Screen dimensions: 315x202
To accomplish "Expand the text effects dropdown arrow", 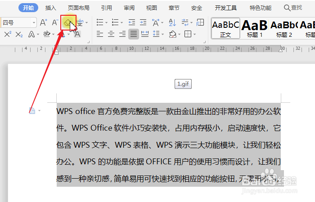I will [38, 35].
